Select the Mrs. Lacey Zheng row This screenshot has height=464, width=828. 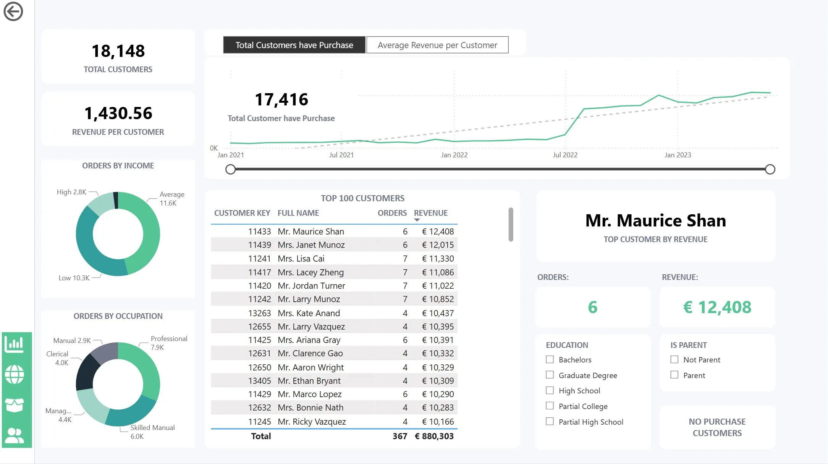coord(334,272)
